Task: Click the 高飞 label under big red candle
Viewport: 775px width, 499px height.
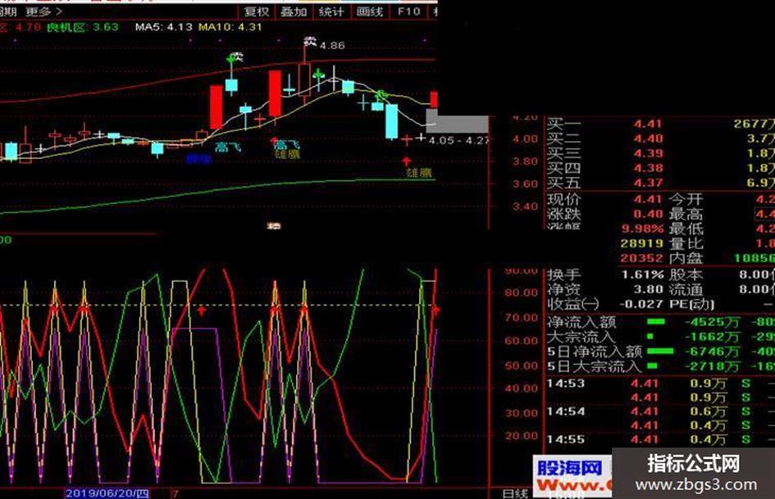Action: point(228,146)
